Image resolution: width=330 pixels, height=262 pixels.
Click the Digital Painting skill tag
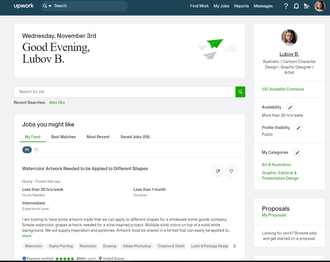pos(61,246)
